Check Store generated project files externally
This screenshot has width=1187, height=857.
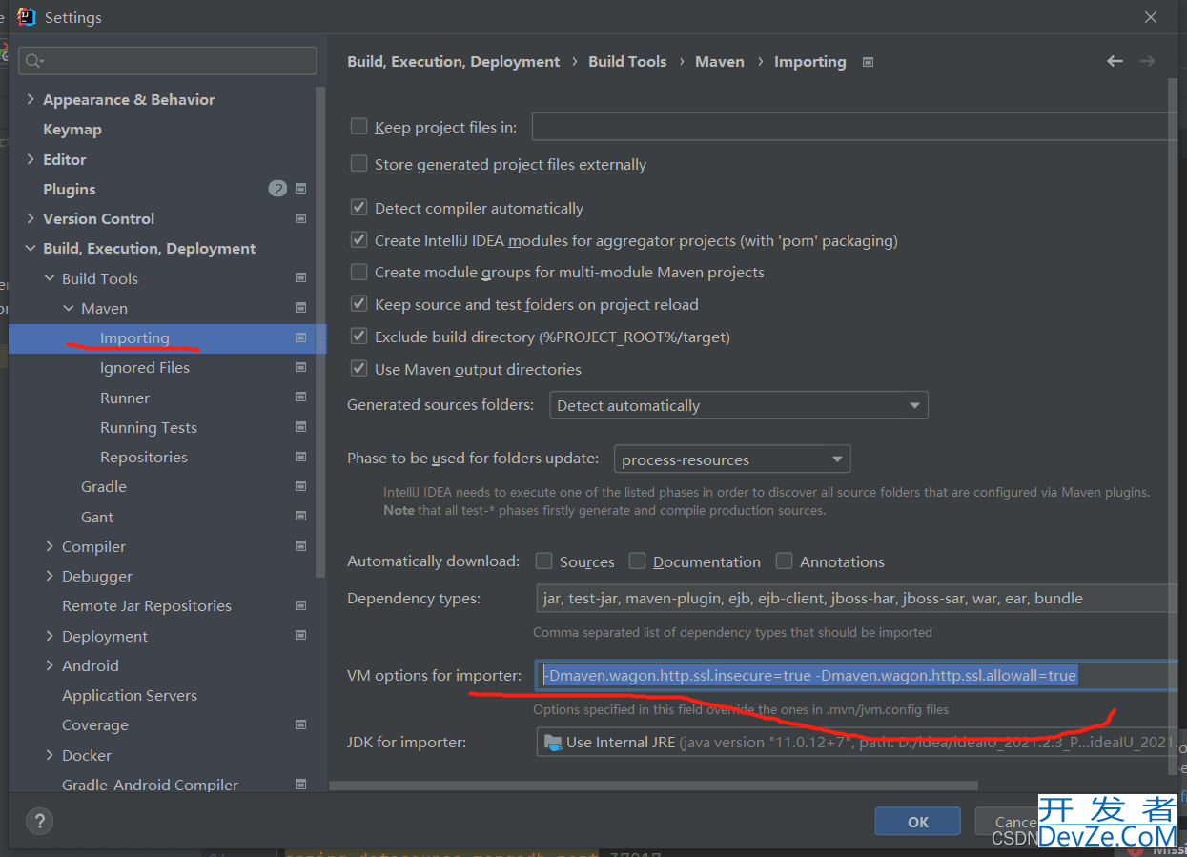(x=358, y=164)
